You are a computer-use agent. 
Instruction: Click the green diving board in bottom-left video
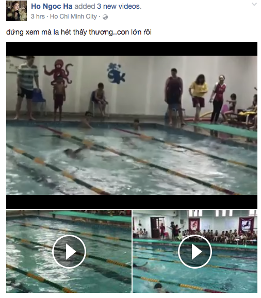tap(91, 216)
